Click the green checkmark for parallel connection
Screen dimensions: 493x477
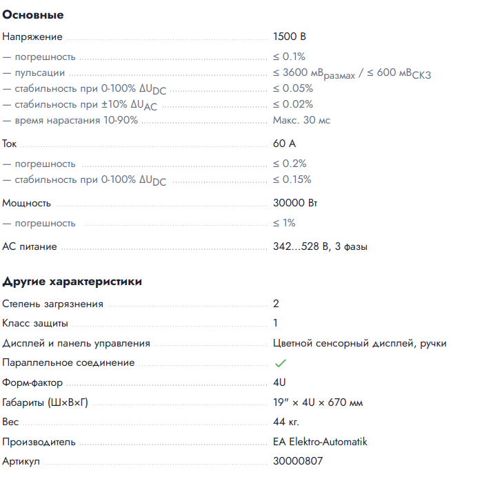[x=280, y=363]
